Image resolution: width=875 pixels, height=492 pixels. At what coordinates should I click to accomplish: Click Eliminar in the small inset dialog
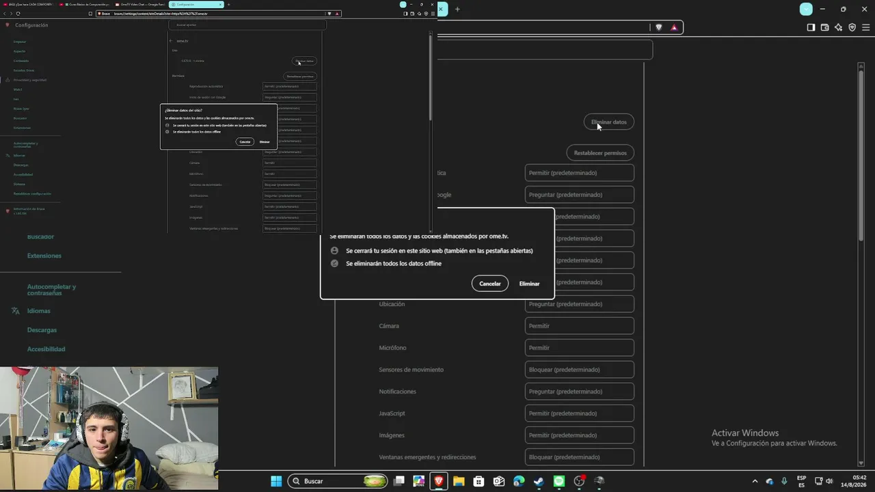(265, 141)
